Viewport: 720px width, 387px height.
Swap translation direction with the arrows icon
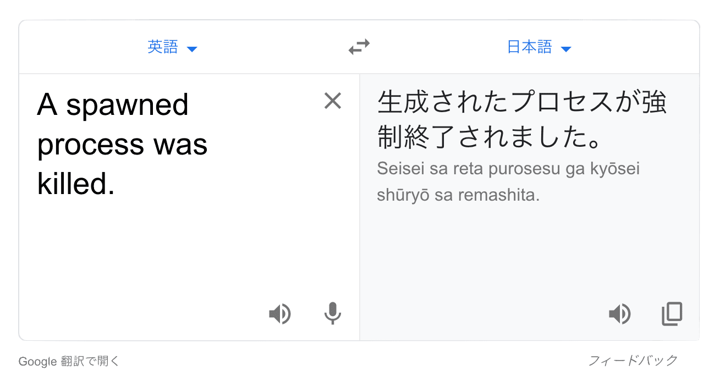tap(359, 47)
